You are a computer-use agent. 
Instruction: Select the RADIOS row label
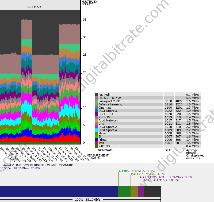[104, 146]
